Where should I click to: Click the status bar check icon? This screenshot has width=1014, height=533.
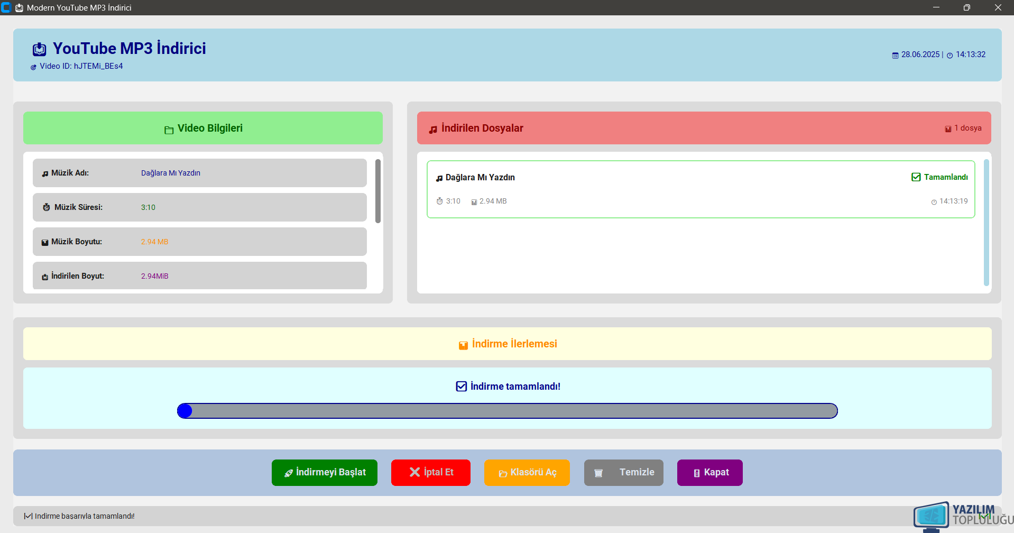coord(29,516)
